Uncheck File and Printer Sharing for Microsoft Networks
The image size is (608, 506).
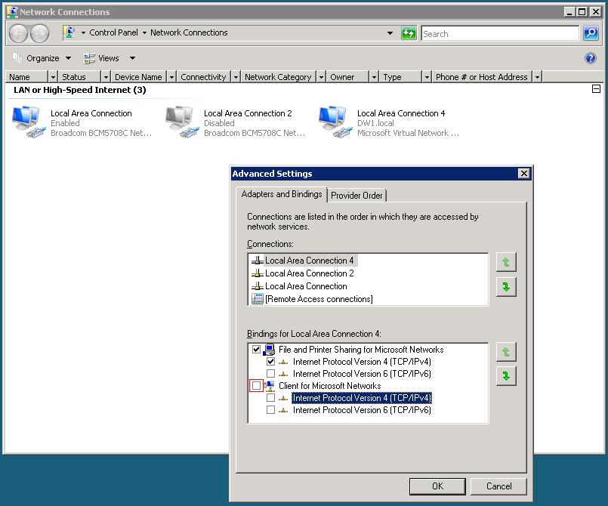click(x=256, y=350)
